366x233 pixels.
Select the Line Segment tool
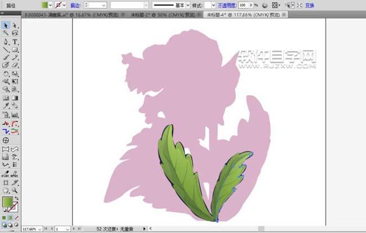click(6, 50)
